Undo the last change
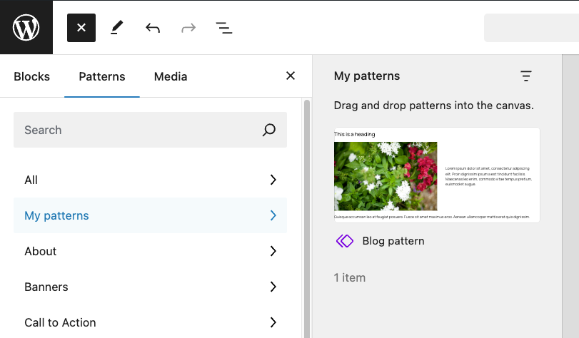The width and height of the screenshot is (579, 338). (x=153, y=28)
